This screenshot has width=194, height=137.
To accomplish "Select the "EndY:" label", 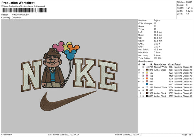I will point(141,47).
